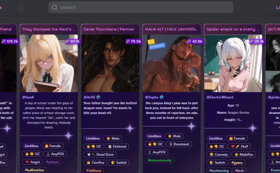Select the Angst tag with broken heart
The height and width of the screenshot is (173, 280).
[x=32, y=162]
